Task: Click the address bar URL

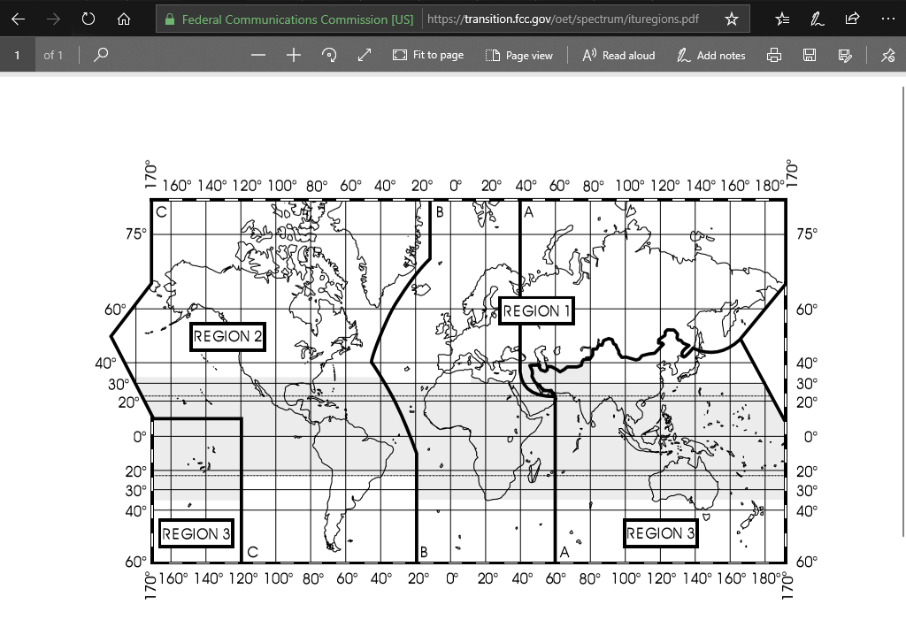Action: (x=563, y=19)
